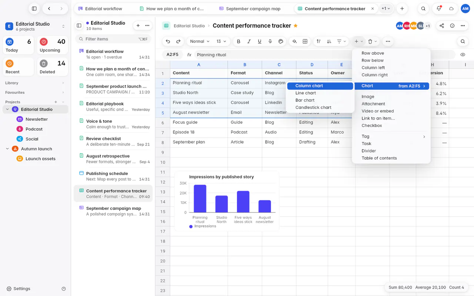Apply bold formatting

(x=238, y=41)
